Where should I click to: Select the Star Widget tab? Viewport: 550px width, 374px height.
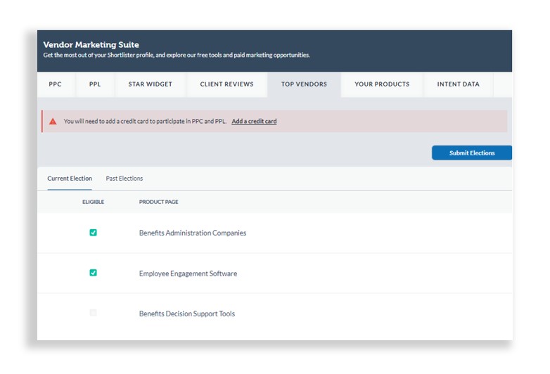coord(150,84)
